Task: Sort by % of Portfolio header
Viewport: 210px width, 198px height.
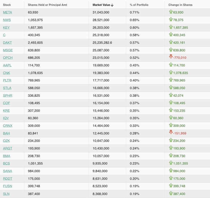Action: 139,5
